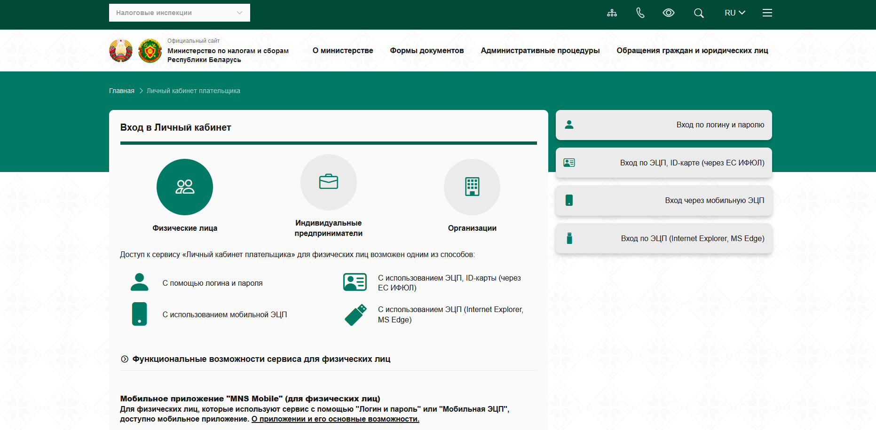Open the Формы документов menu
The image size is (876, 430).
(426, 51)
